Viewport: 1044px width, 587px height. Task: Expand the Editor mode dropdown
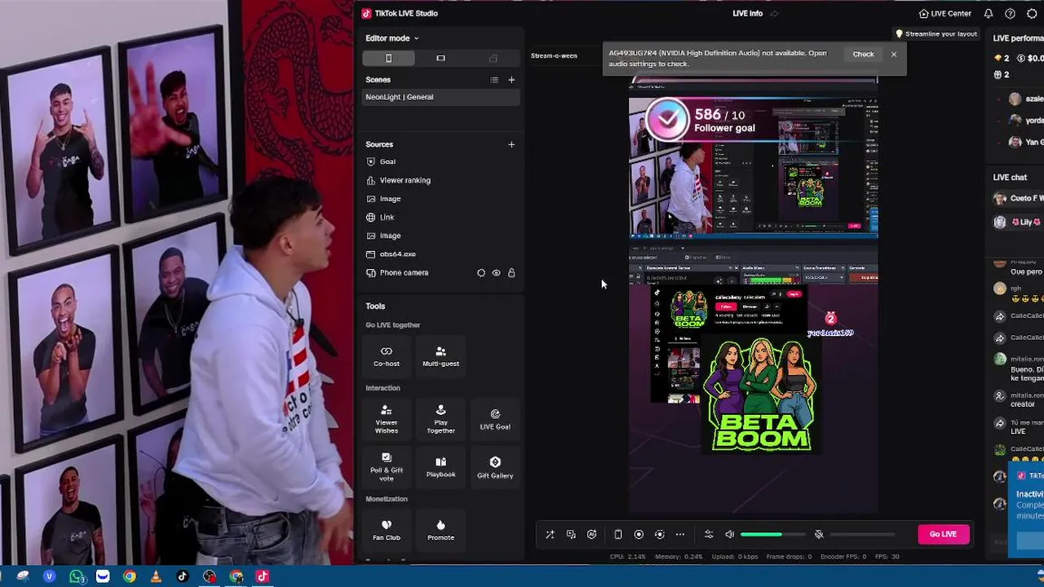[x=391, y=38]
